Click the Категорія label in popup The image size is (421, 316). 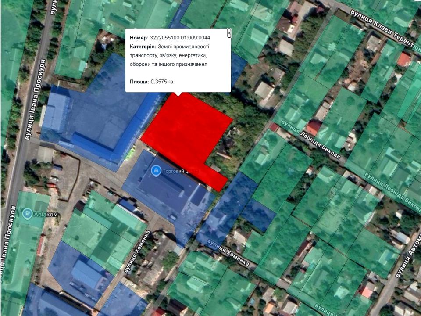point(143,47)
